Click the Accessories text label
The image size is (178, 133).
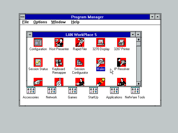(x=31, y=97)
